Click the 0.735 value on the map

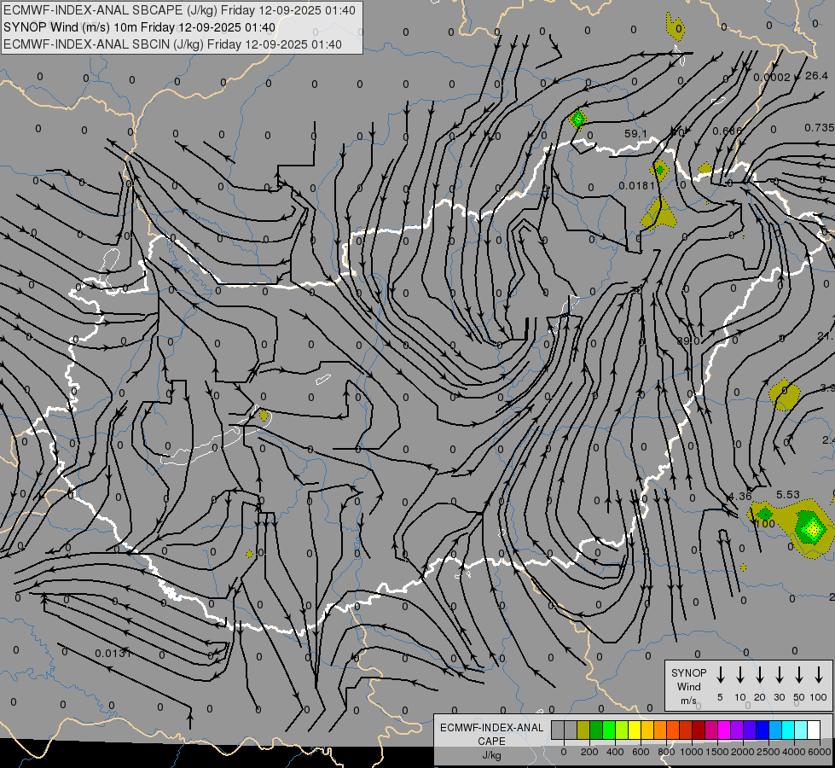click(819, 128)
